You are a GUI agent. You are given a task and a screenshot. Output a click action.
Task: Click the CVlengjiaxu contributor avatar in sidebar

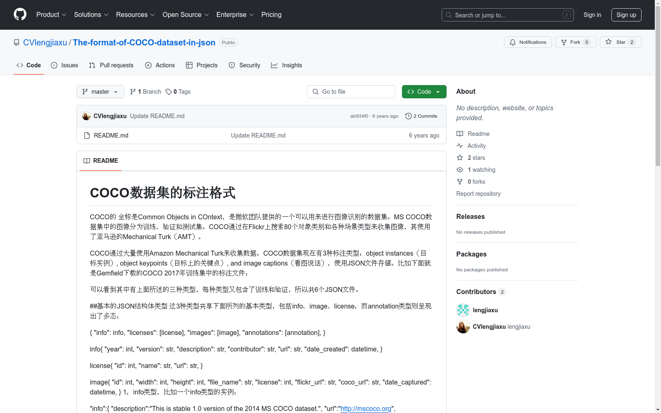[x=463, y=327]
